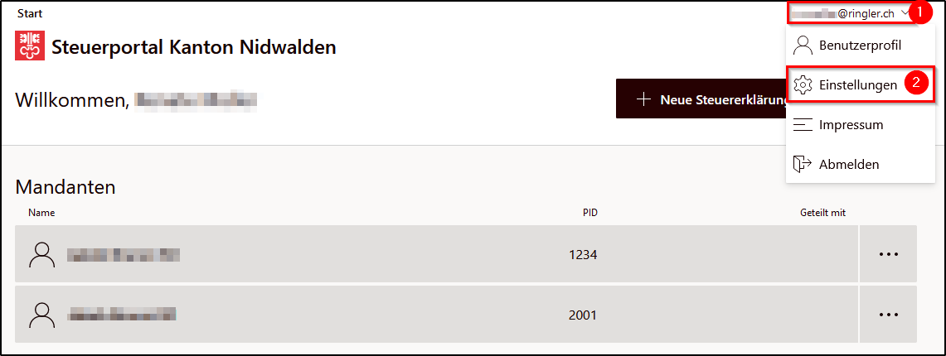This screenshot has height=356, width=946.
Task: Click the Abmelden door icon
Action: pos(802,164)
